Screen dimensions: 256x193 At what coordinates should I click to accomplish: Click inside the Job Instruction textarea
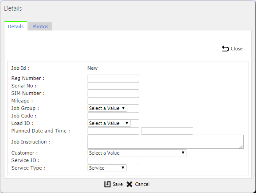tap(165, 142)
